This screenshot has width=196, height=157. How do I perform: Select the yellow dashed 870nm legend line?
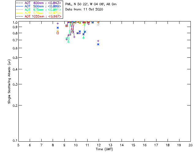point(19,13)
